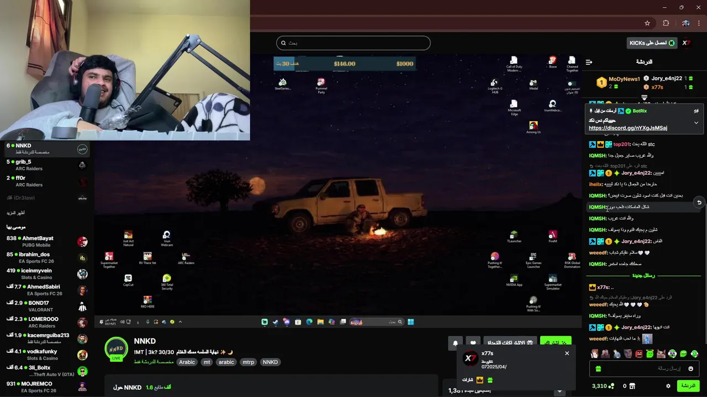Open LOMEROOO ARC Raiders channel

point(46,323)
